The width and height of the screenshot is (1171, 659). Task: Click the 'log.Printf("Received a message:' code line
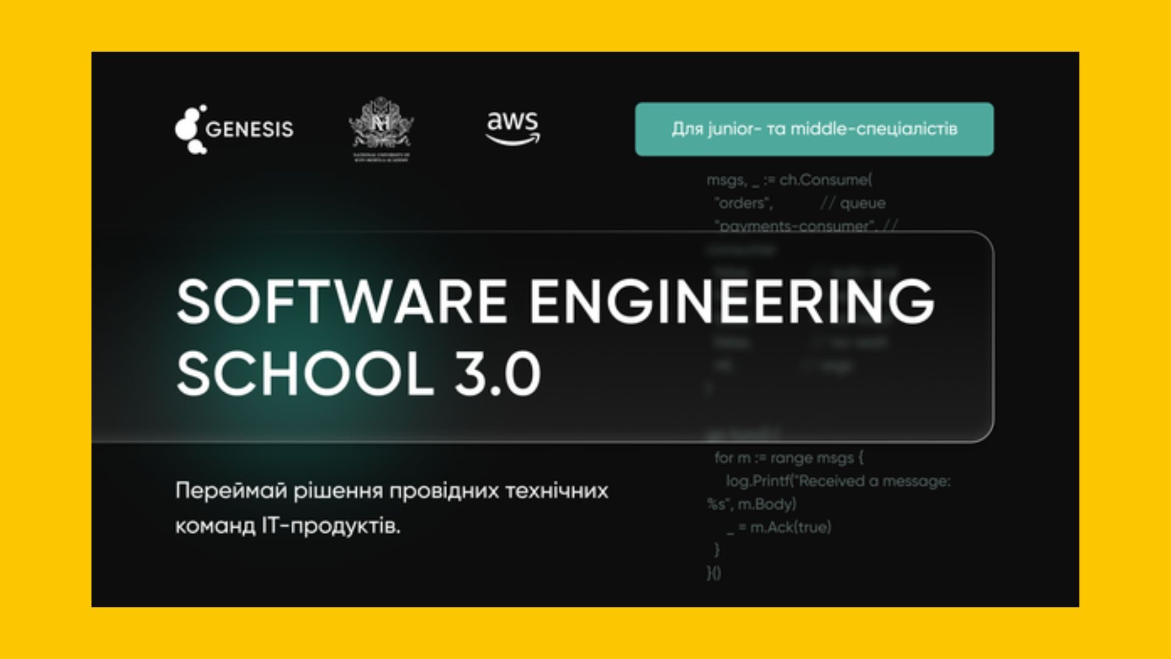coord(838,481)
